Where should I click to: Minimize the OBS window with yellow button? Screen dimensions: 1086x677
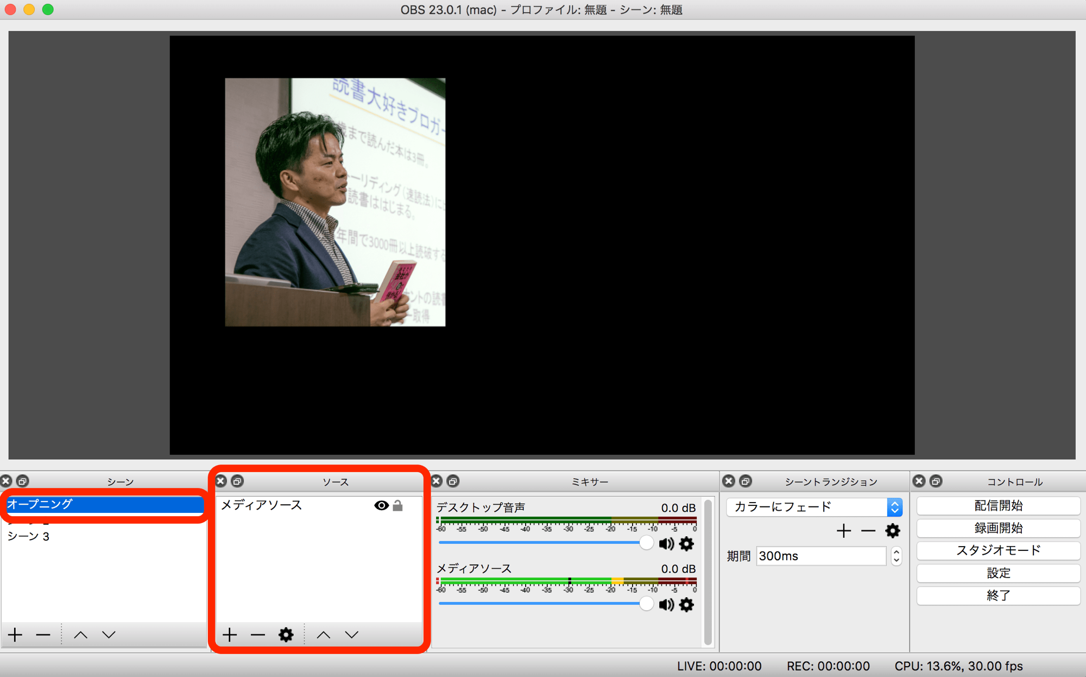coord(29,9)
